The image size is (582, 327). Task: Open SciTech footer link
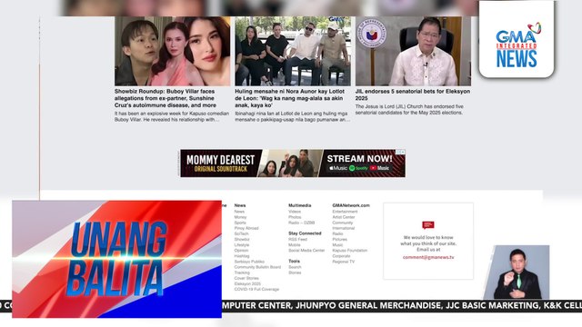pyautogui.click(x=241, y=233)
